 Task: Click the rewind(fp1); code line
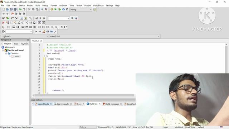click(x=56, y=79)
